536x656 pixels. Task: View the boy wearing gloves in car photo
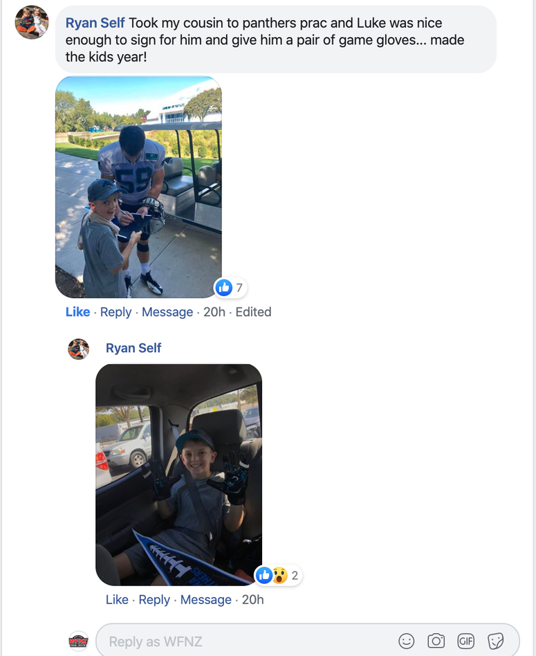(179, 475)
